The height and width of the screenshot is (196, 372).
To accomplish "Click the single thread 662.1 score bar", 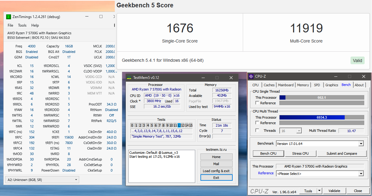I will click(322, 98).
